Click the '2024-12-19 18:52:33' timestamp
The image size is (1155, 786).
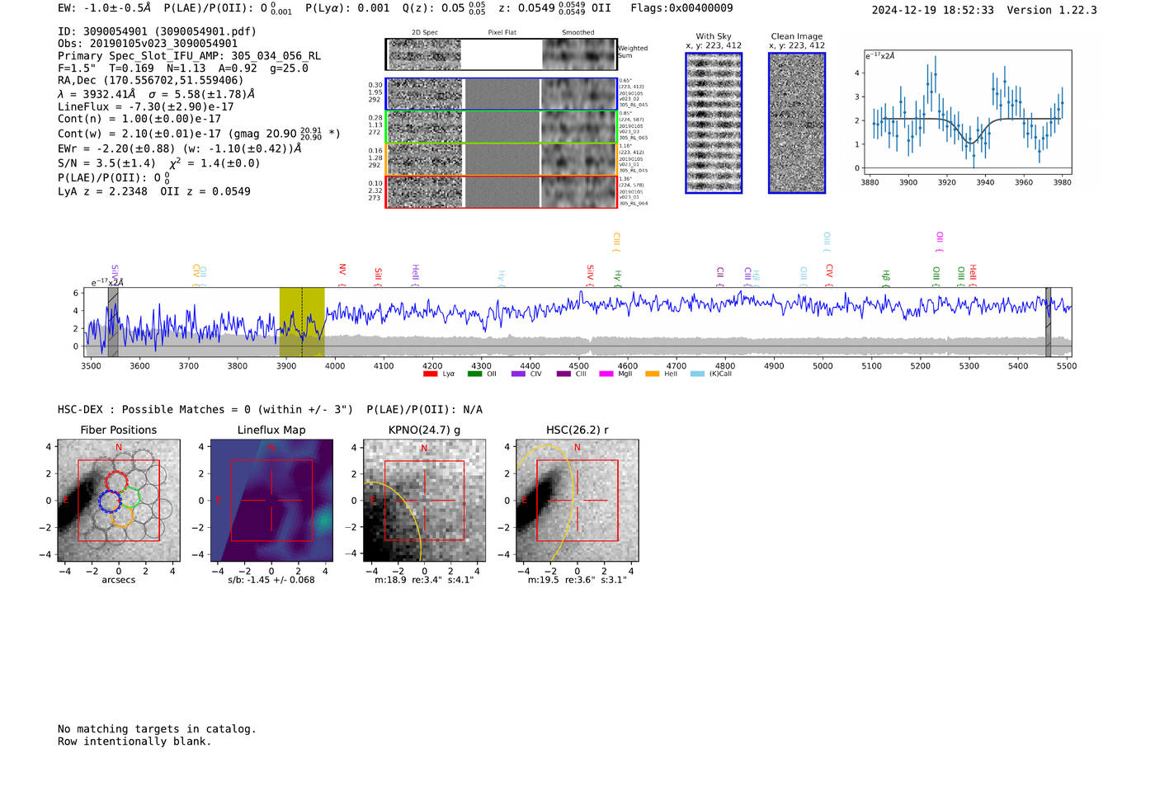(x=933, y=10)
